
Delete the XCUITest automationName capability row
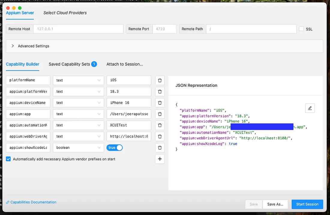coord(160,125)
